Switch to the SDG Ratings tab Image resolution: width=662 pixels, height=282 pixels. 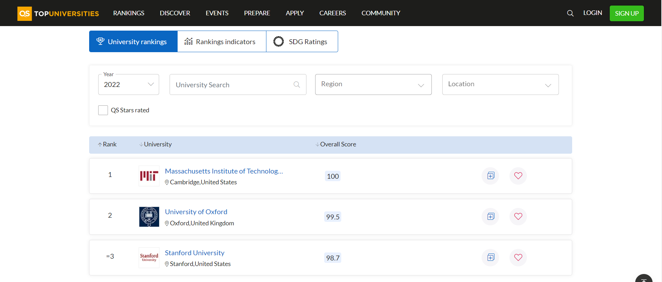click(302, 41)
